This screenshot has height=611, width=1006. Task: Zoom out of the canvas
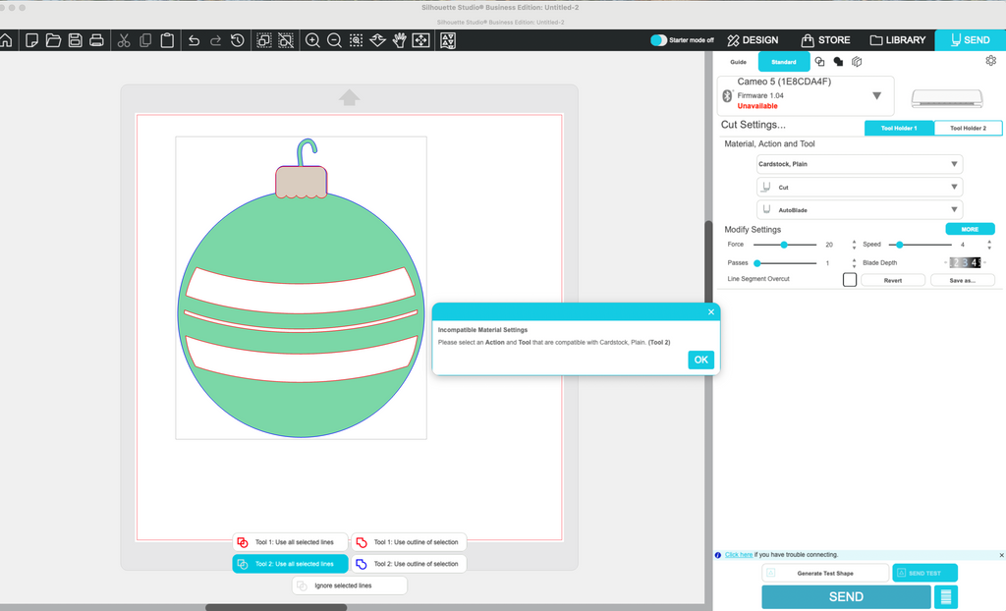tap(334, 40)
